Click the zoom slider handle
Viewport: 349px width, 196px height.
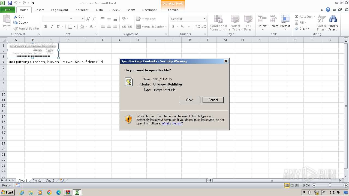point(330,185)
